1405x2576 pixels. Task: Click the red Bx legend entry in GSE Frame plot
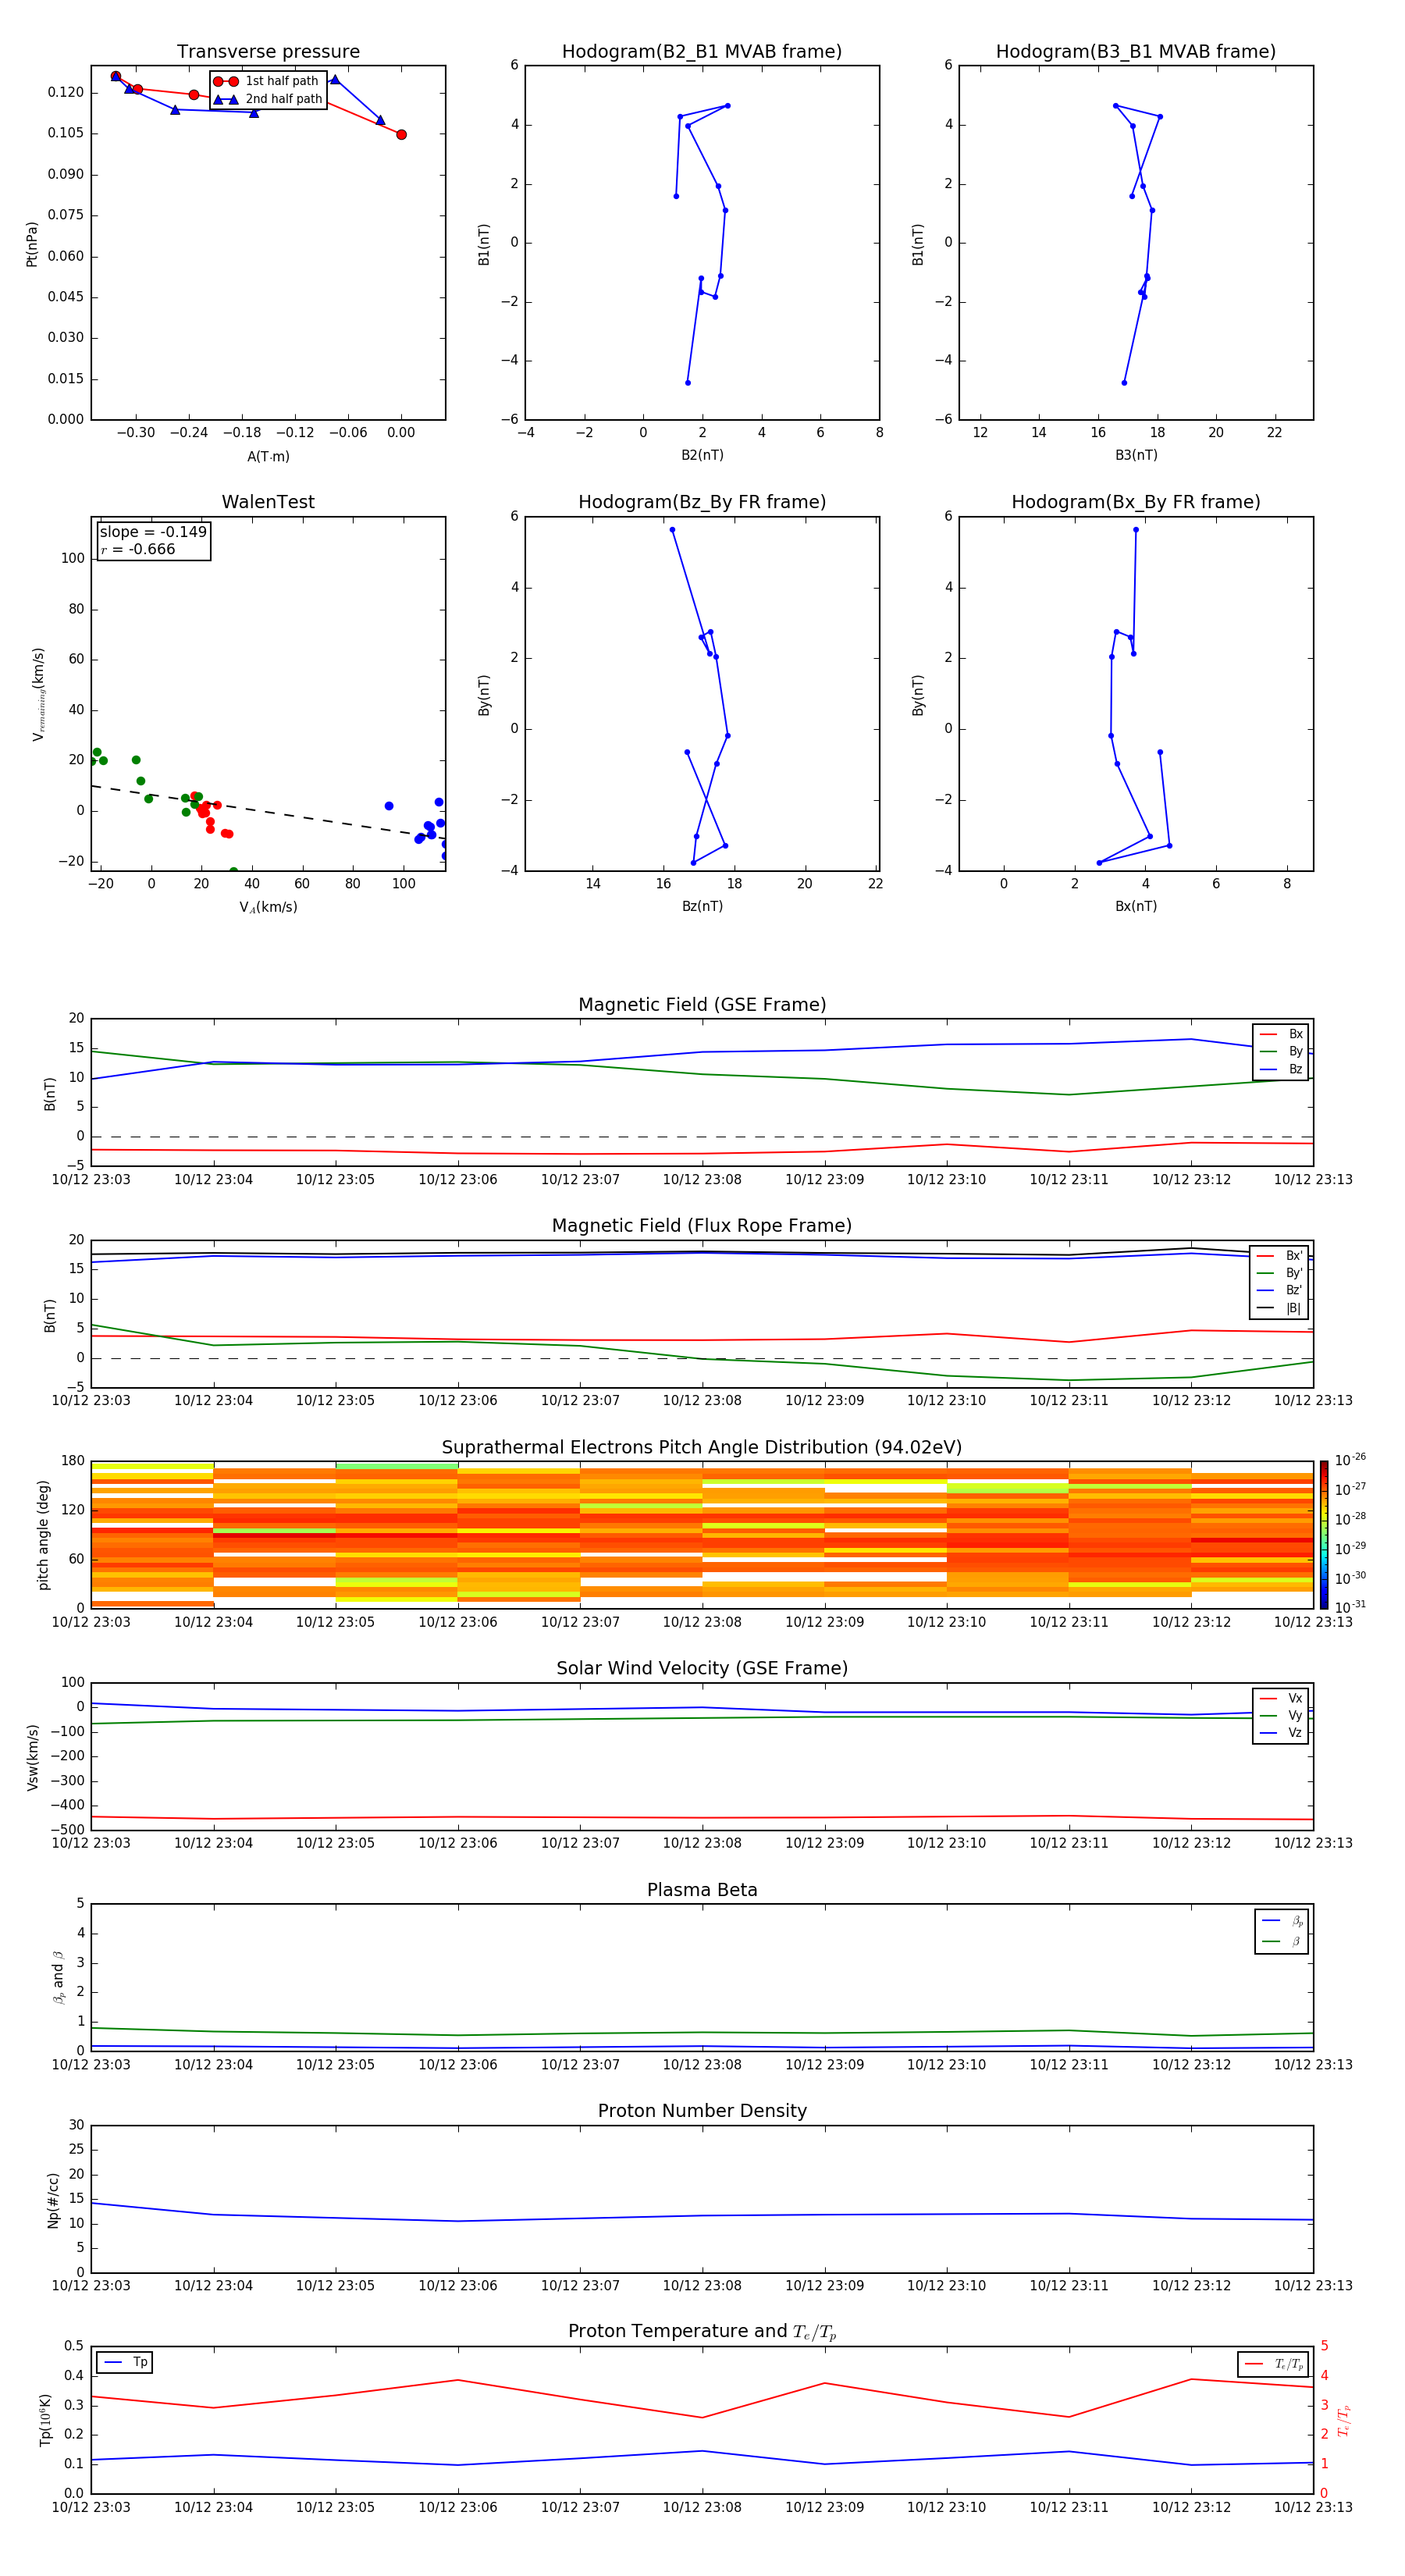pos(1281,1035)
